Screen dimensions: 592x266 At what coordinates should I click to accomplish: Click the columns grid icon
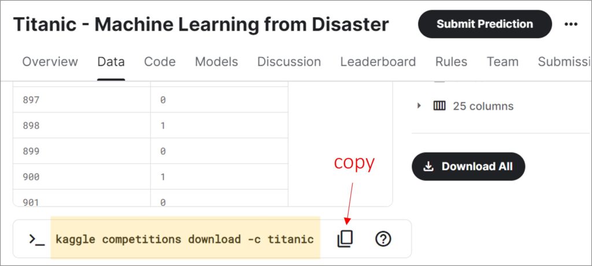[x=439, y=106]
